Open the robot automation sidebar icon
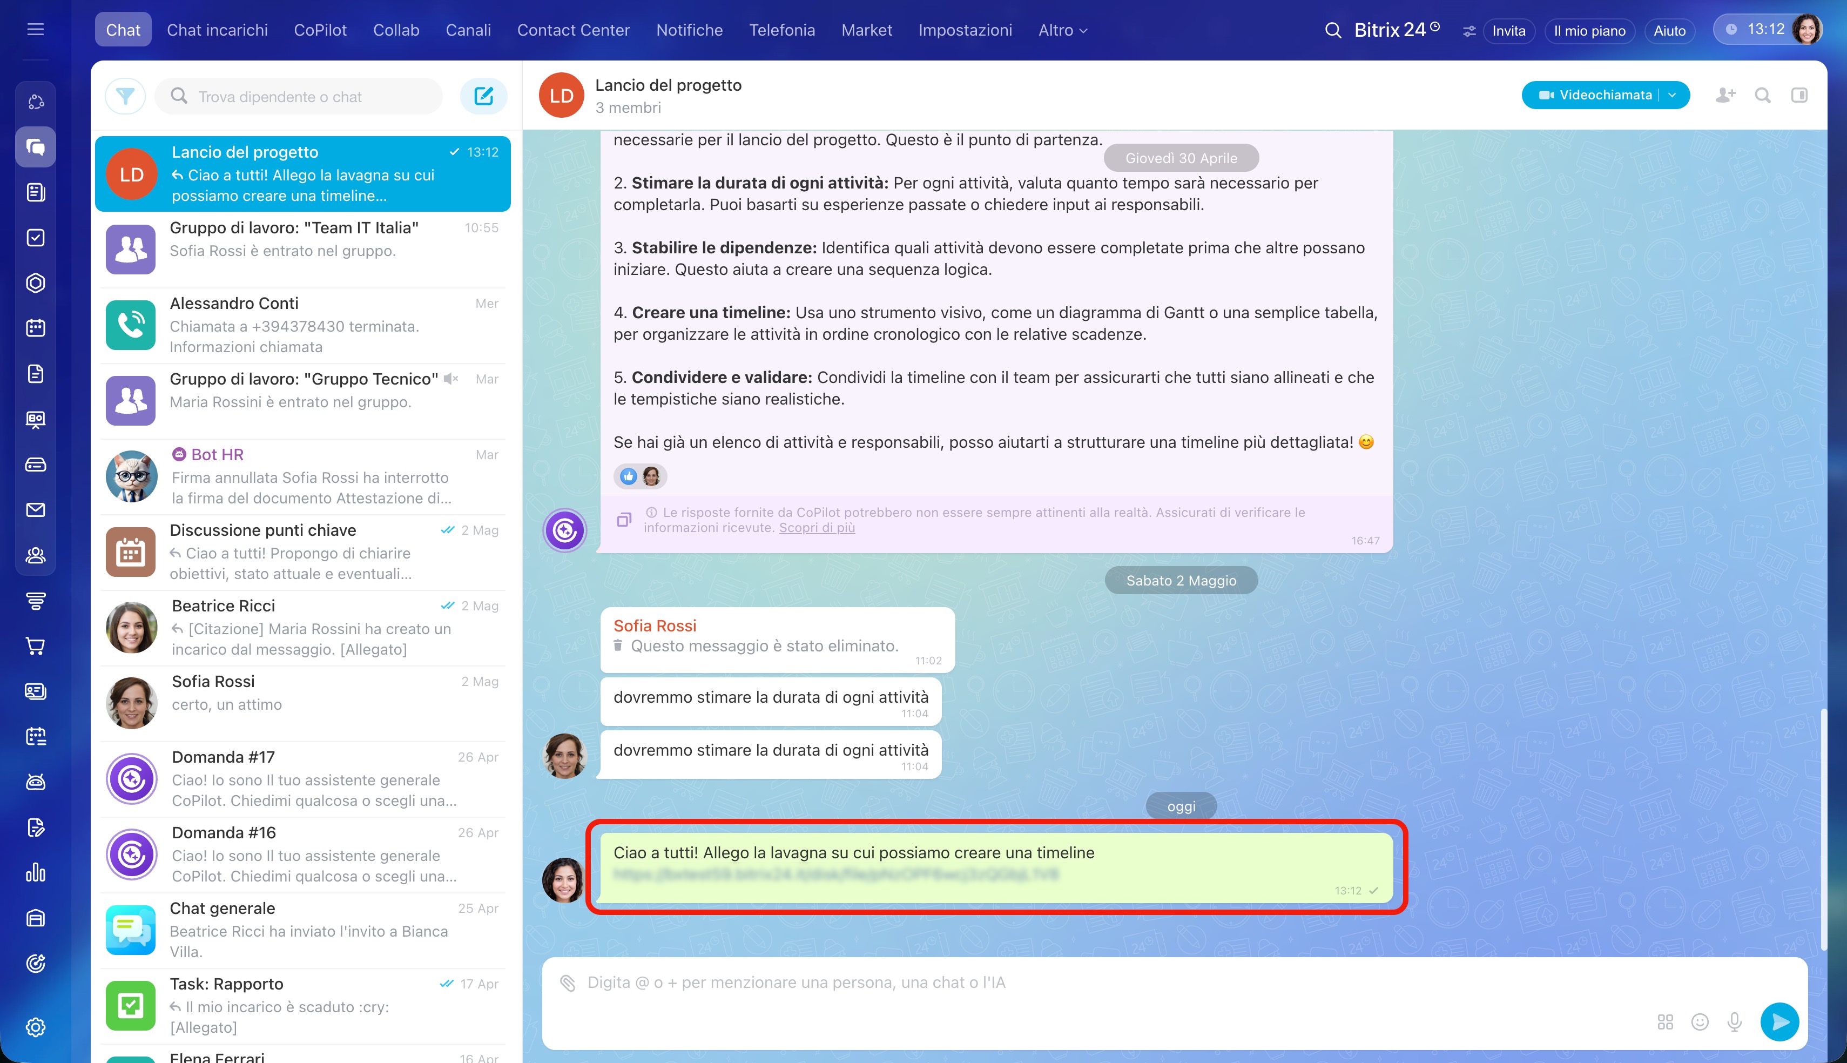This screenshot has height=1063, width=1847. (x=35, y=782)
